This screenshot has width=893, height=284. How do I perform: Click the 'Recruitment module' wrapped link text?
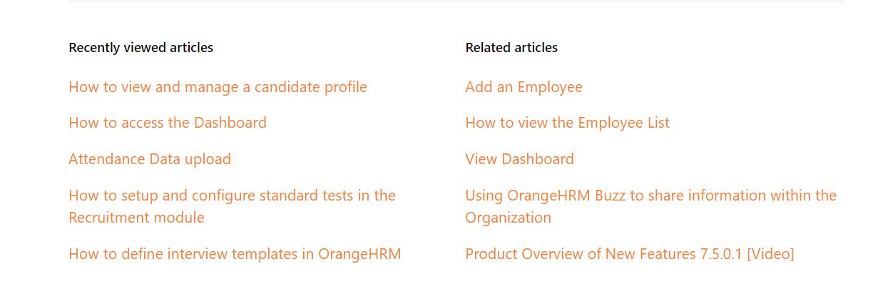click(x=136, y=218)
